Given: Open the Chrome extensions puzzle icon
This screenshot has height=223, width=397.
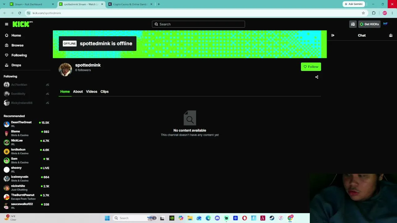Looking at the screenshot, I should click(x=374, y=13).
